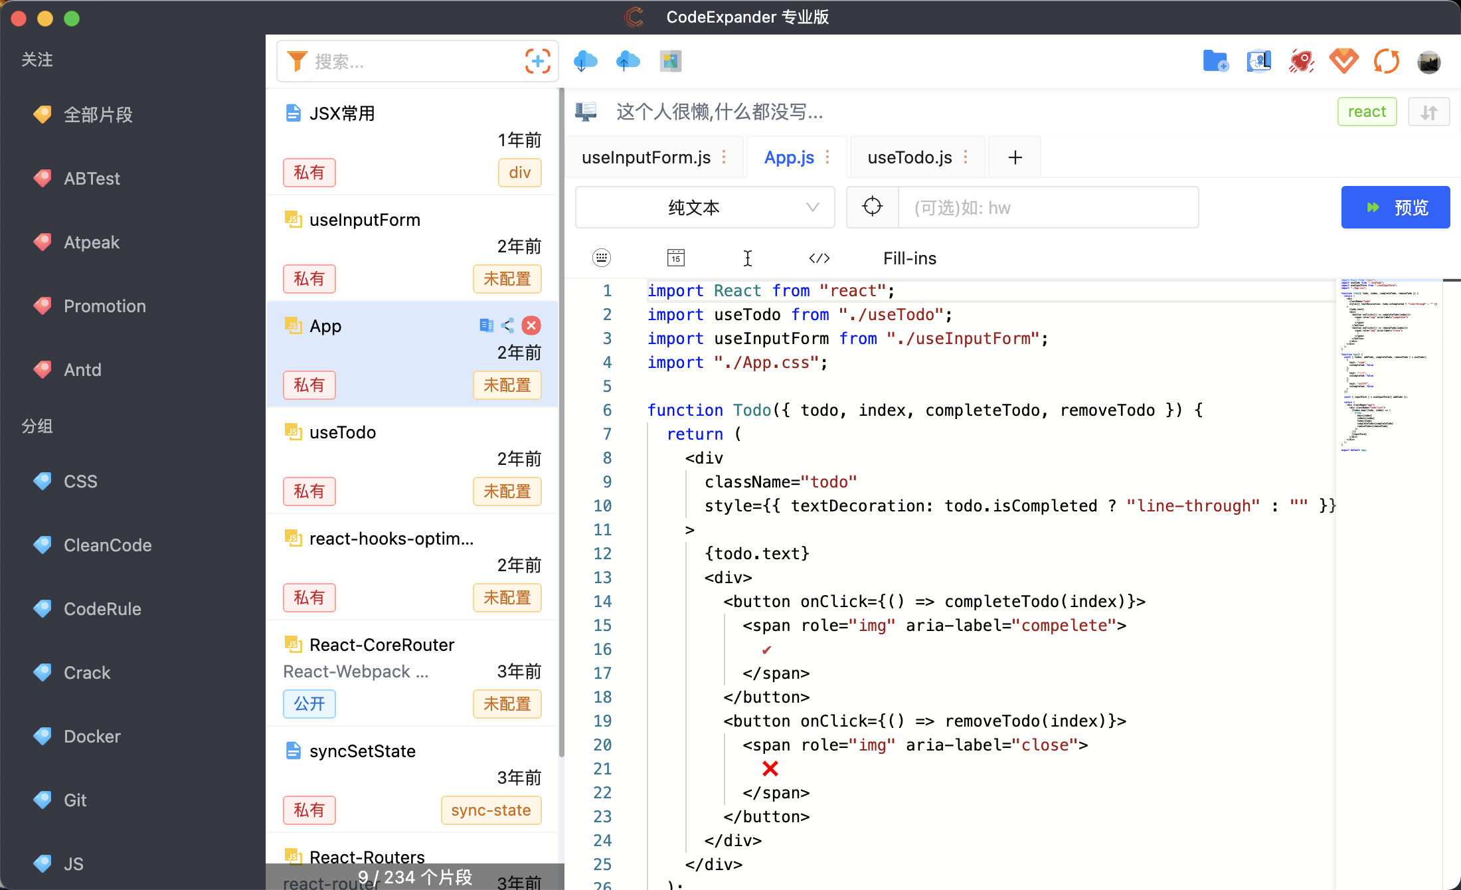Viewport: 1461px width, 890px height.
Task: Open useTodo.js tab options dots
Action: pyautogui.click(x=966, y=157)
